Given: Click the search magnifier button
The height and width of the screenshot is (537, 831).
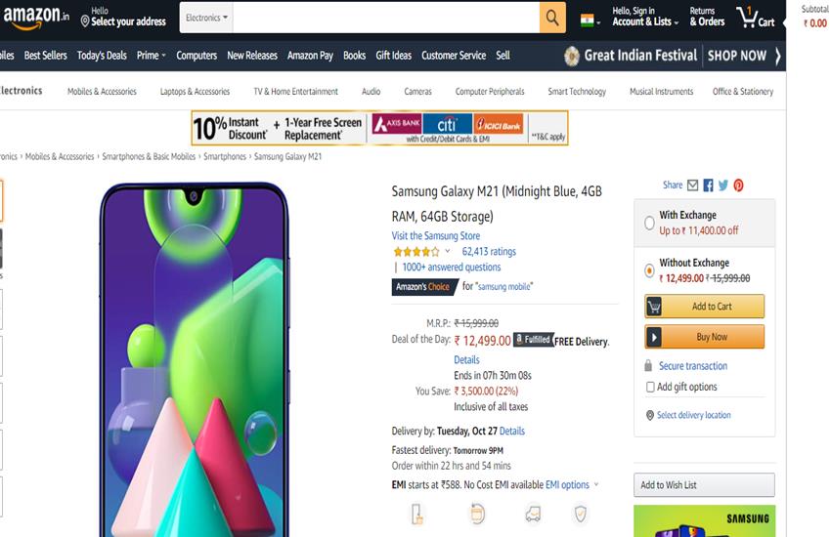Looking at the screenshot, I should click(x=552, y=18).
